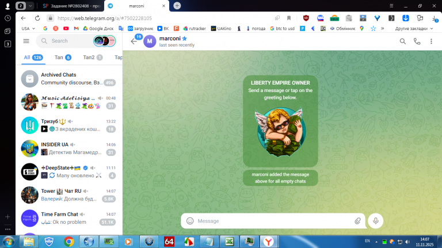Screen dimensions: 442x248
Task: Expand the Другие закладки folder
Action: [x=414, y=28]
